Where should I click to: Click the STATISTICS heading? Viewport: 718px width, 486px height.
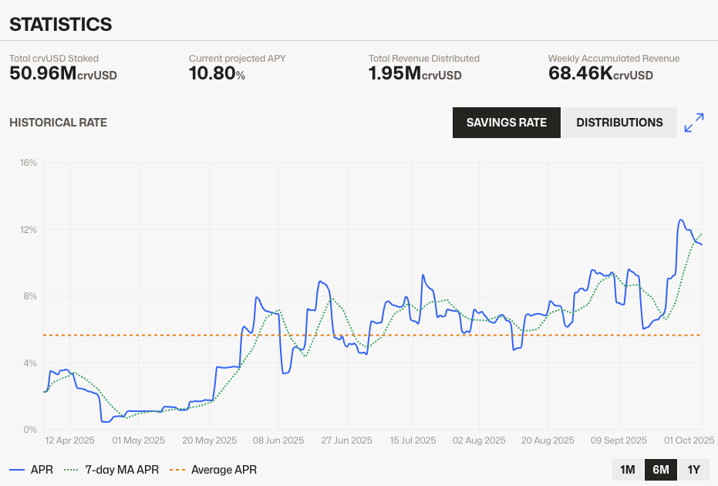(61, 25)
